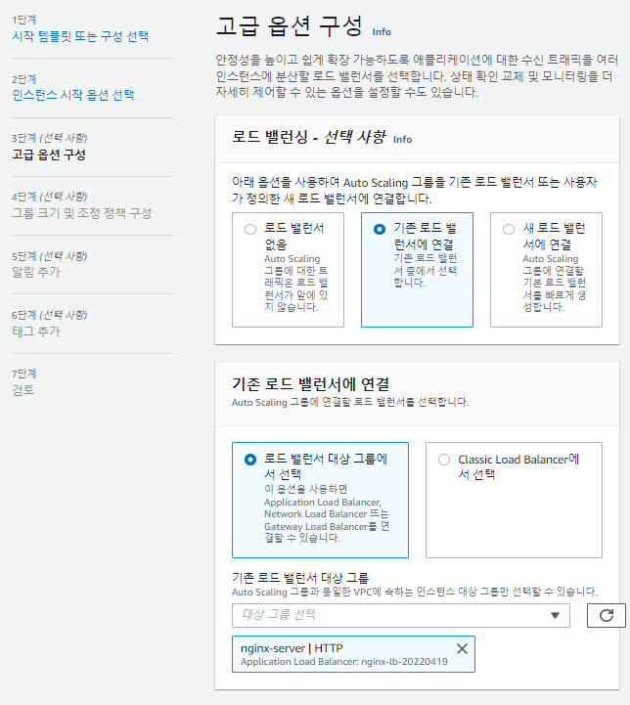Click the 기존 로드 밸런서 대상 그룹 label
The image size is (630, 705).
pos(300,578)
